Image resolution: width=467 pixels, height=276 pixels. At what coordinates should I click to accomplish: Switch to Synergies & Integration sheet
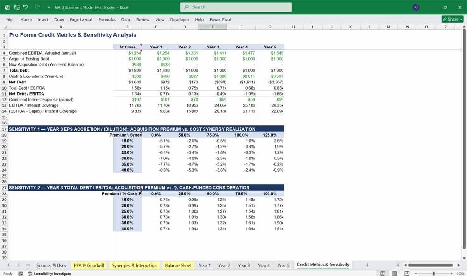pyautogui.click(x=134, y=265)
